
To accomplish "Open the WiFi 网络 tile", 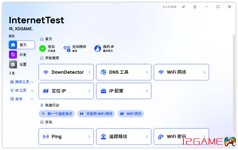I will (181, 72).
